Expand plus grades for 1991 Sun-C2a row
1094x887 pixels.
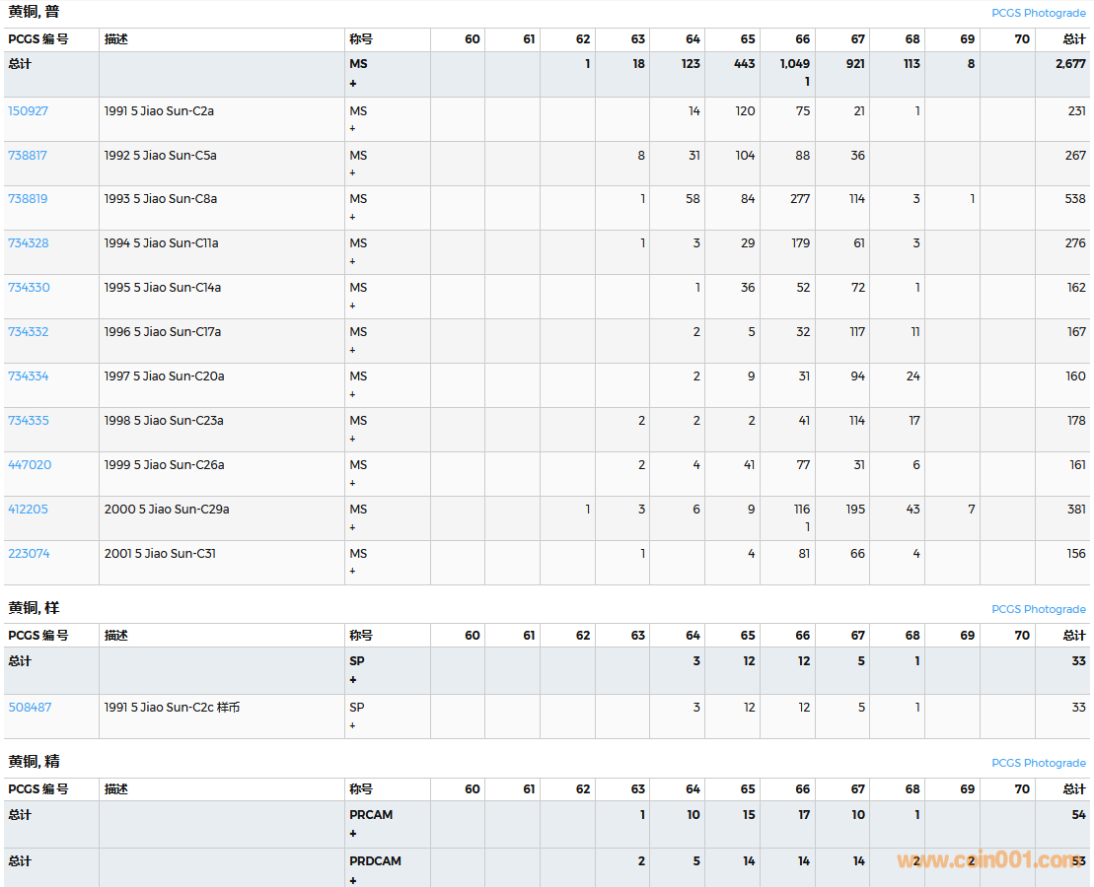click(x=352, y=129)
